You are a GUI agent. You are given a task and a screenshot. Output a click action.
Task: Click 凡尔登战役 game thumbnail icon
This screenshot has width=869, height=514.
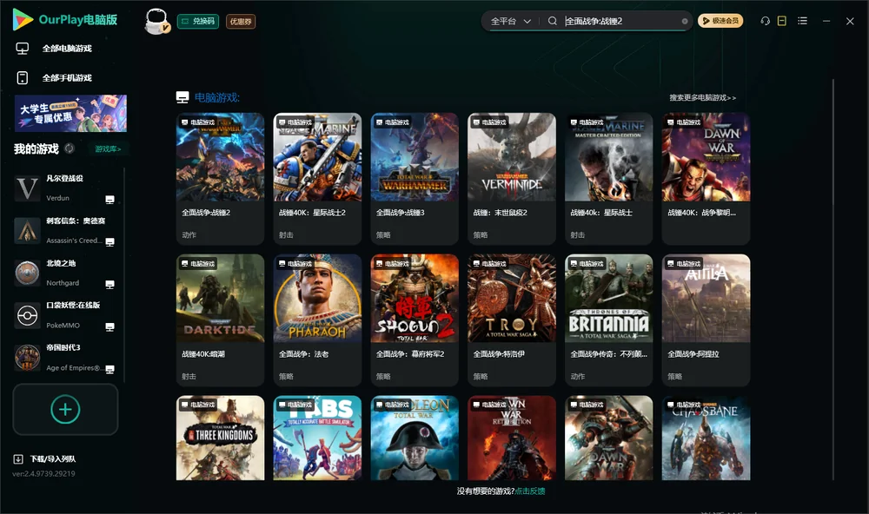pos(27,188)
